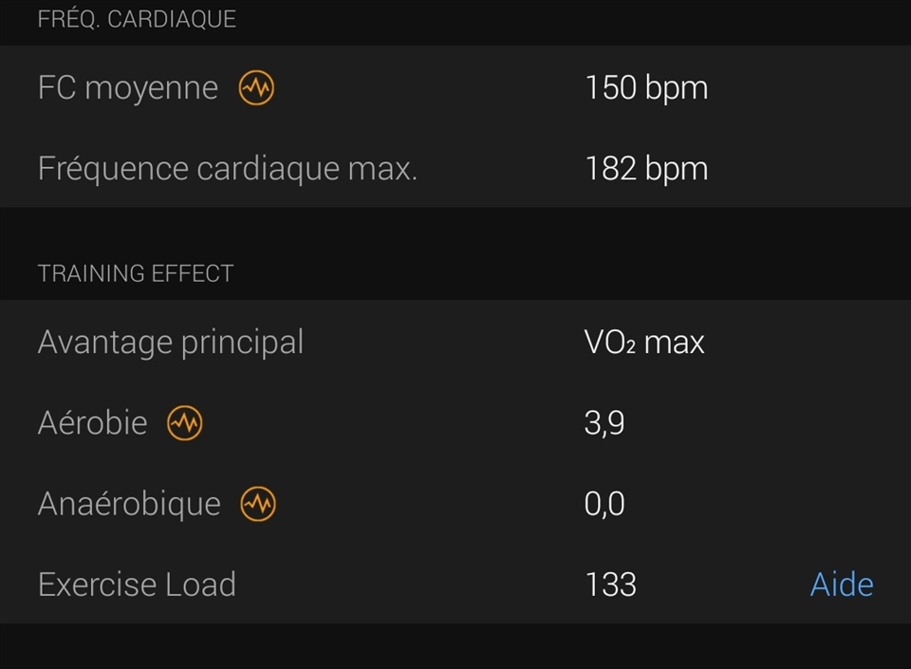
Task: Tap the 150 bpm average value
Action: point(646,88)
